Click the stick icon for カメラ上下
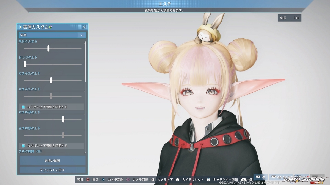 point(177,180)
